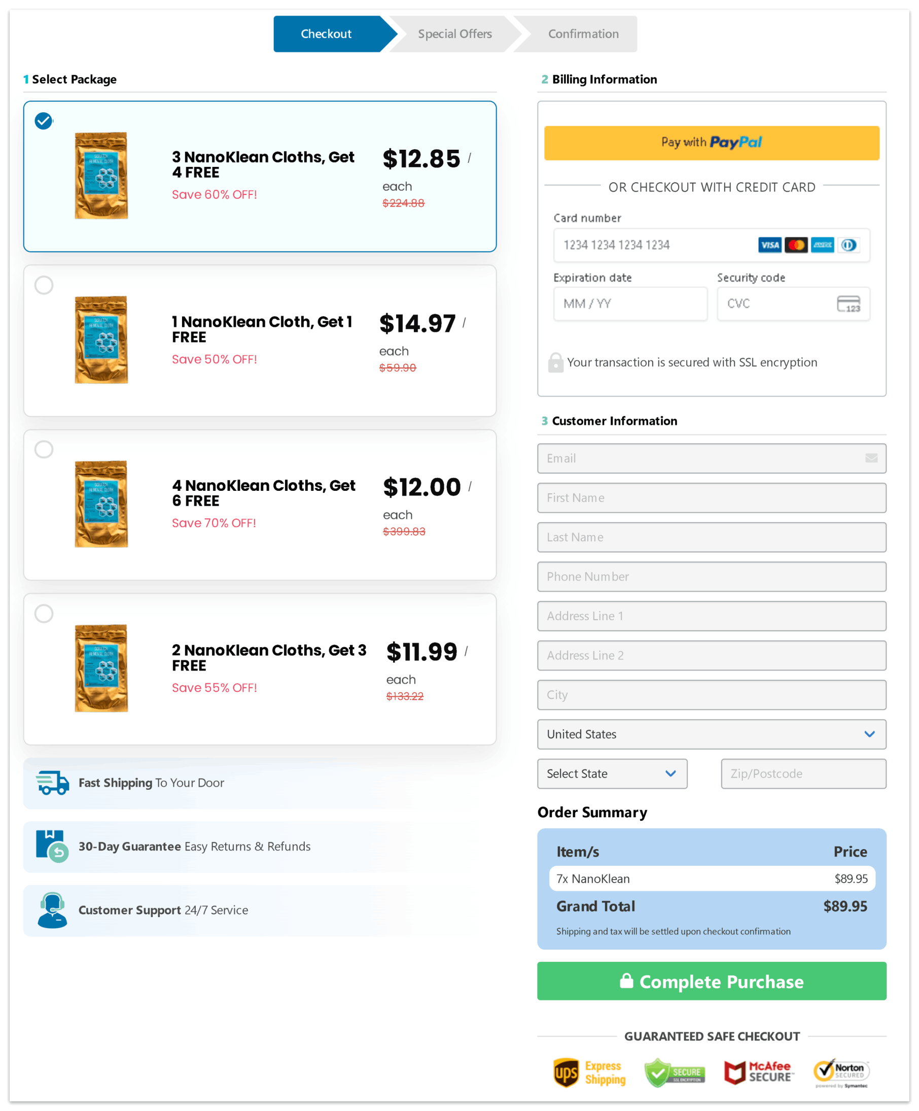This screenshot has height=1111, width=919.
Task: Click the Visa card icon
Action: [x=770, y=245]
